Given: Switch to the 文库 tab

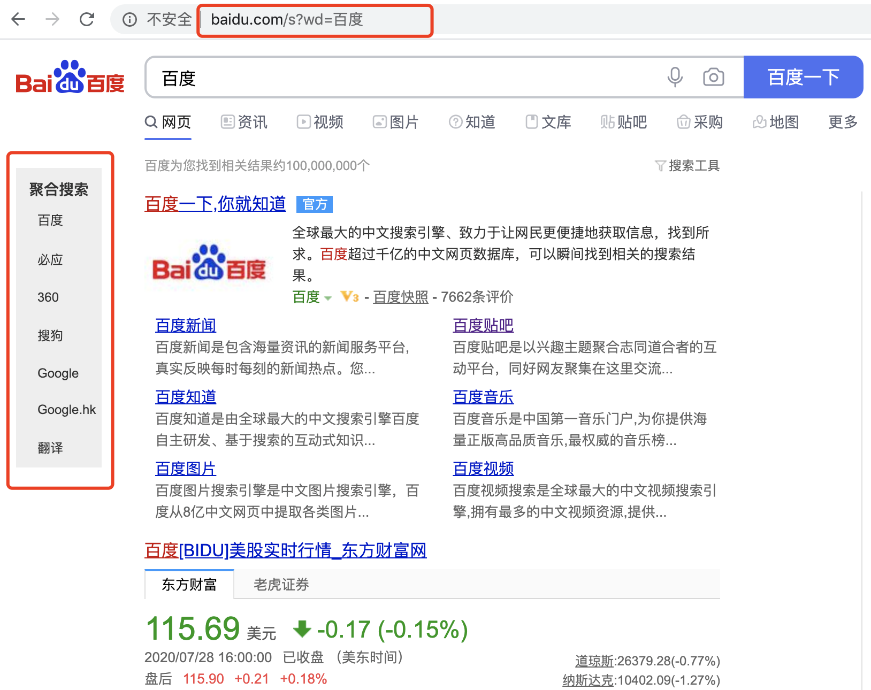Looking at the screenshot, I should [548, 122].
